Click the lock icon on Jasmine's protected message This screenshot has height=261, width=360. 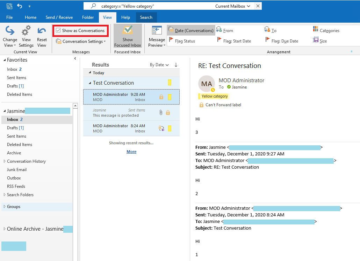click(x=168, y=113)
